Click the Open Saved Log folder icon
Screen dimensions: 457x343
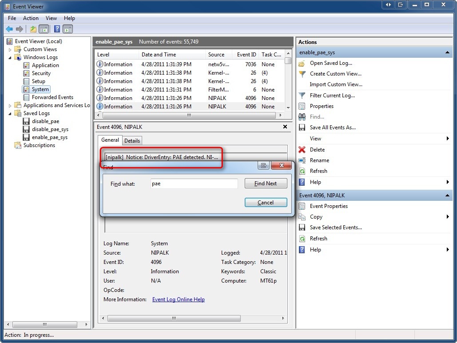click(x=302, y=63)
